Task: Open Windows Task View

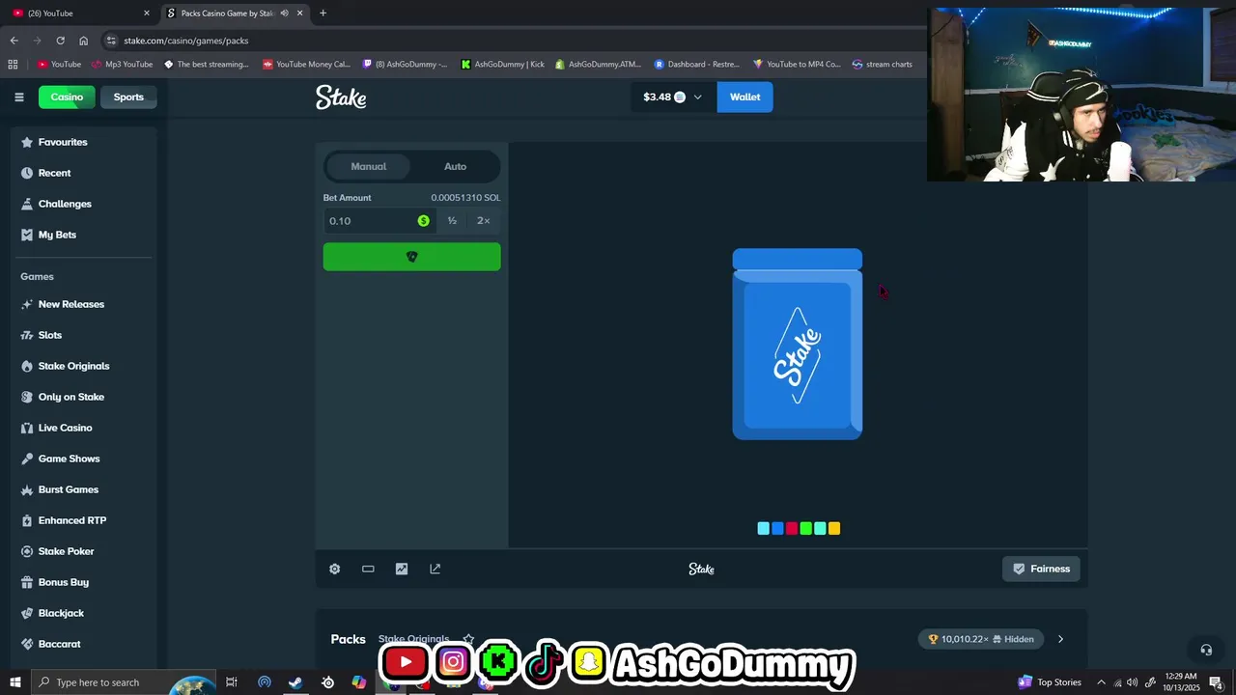Action: (x=232, y=682)
